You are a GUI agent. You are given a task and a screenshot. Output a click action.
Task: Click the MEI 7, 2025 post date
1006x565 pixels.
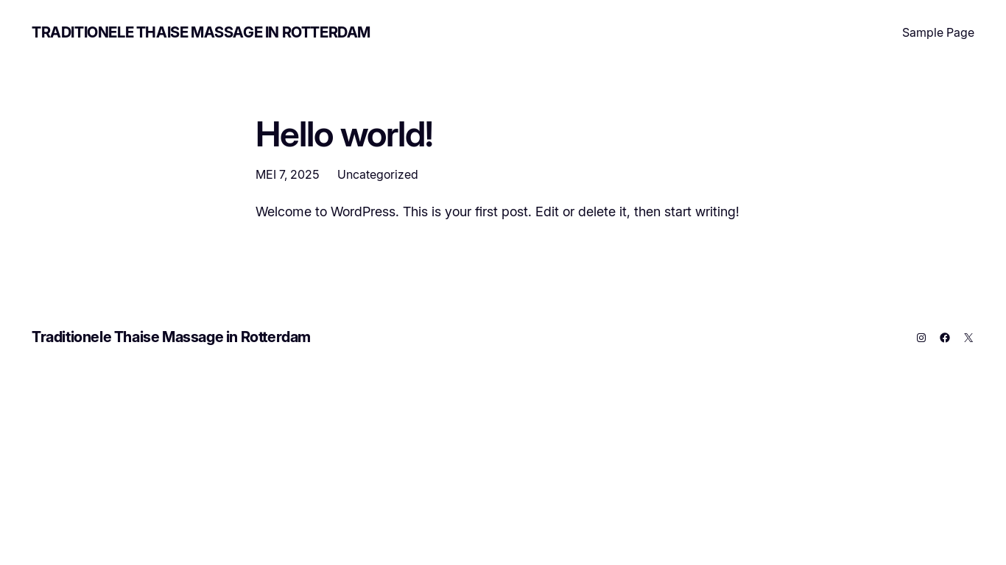point(287,174)
